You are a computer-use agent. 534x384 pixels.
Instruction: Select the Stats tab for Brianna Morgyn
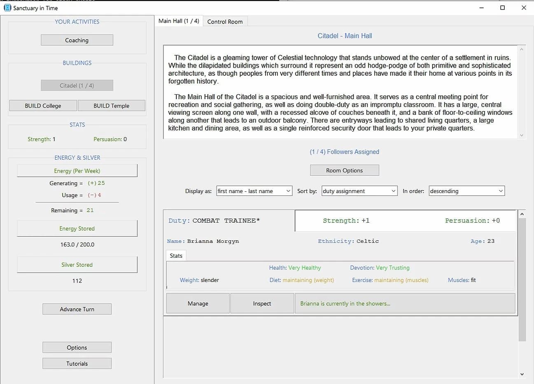click(x=176, y=256)
